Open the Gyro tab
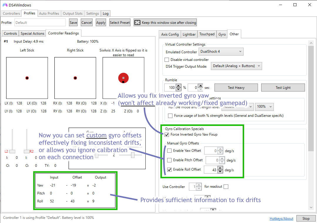The width and height of the screenshot is (317, 223). [222, 34]
